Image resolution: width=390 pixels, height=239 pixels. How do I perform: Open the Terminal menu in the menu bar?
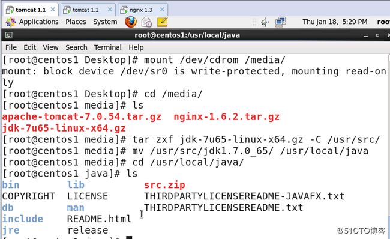point(107,47)
